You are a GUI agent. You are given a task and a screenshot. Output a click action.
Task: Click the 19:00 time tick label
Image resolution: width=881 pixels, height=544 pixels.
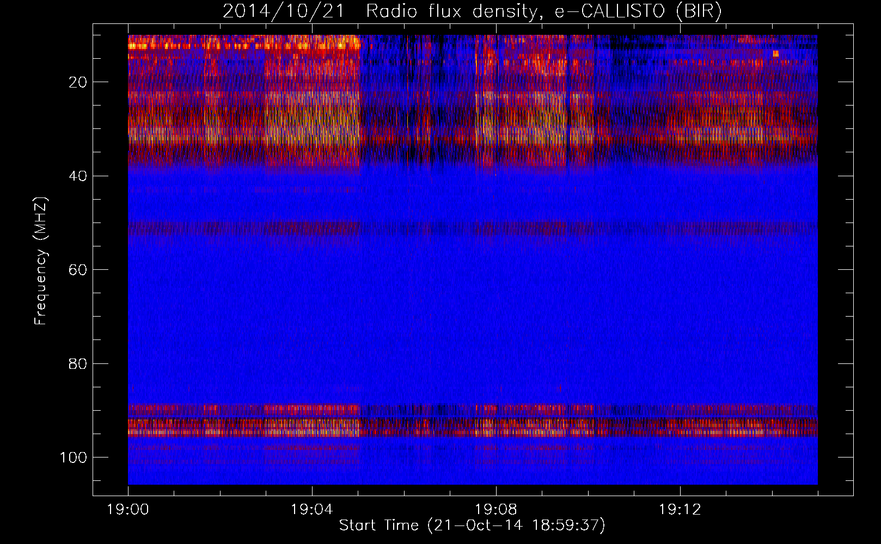click(x=128, y=510)
